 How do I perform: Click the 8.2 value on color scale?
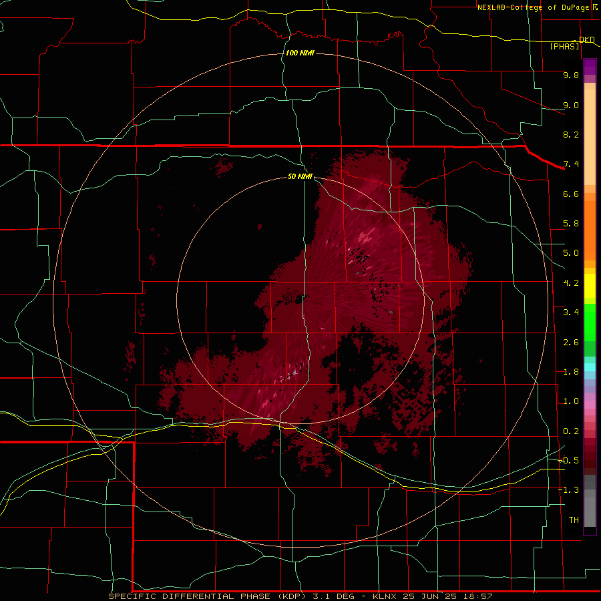(571, 134)
